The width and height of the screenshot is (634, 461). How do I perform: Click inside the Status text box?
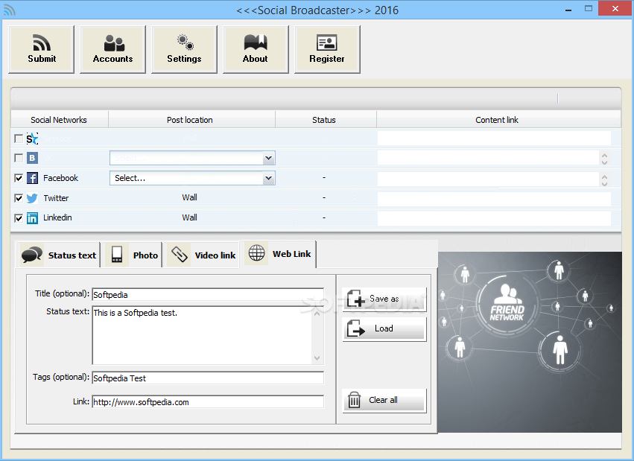[202, 335]
